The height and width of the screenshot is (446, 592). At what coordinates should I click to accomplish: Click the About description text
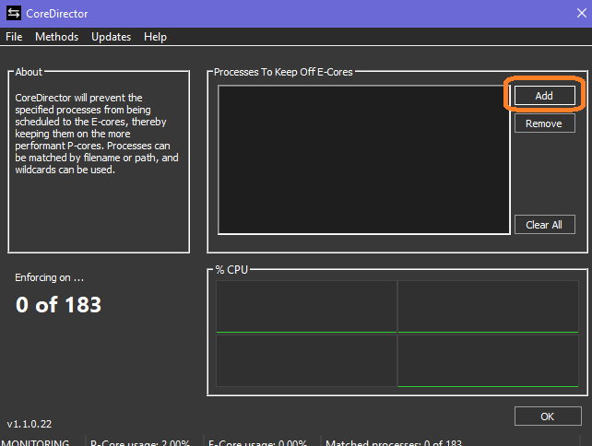[97, 134]
